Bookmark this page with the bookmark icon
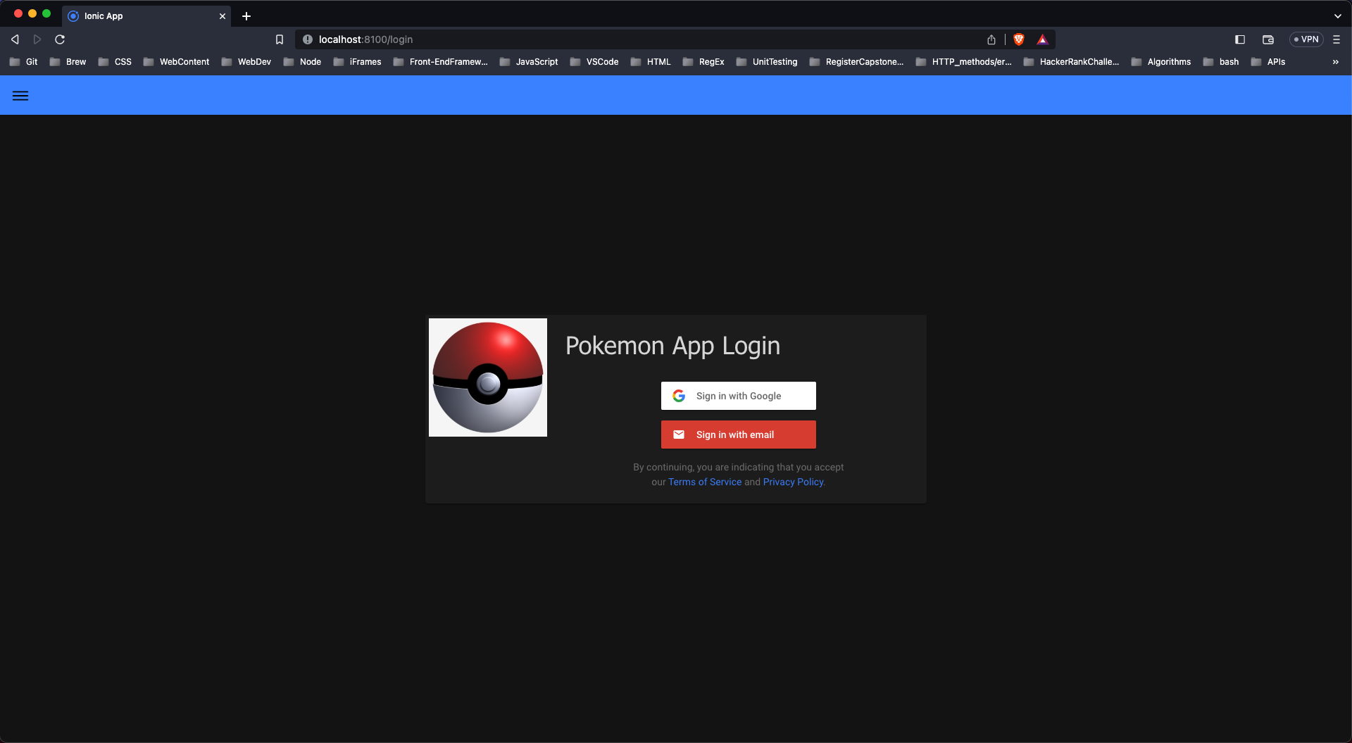This screenshot has width=1352, height=743. (280, 39)
